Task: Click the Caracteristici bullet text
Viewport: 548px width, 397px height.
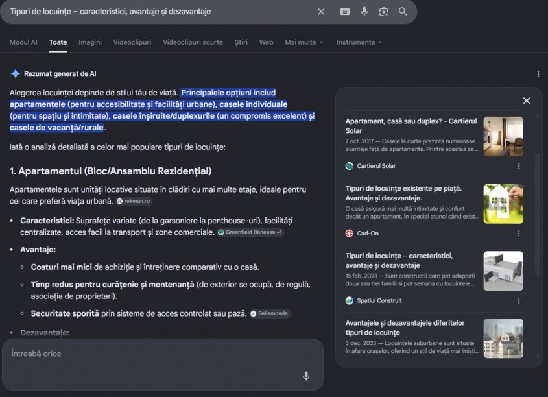Action: point(156,226)
